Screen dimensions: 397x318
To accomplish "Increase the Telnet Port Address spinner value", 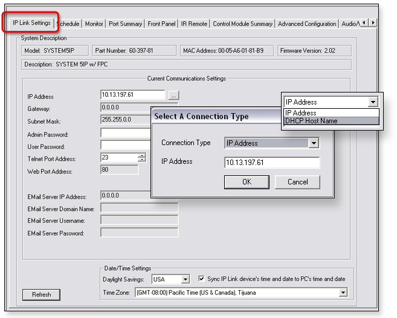I will click(x=141, y=155).
